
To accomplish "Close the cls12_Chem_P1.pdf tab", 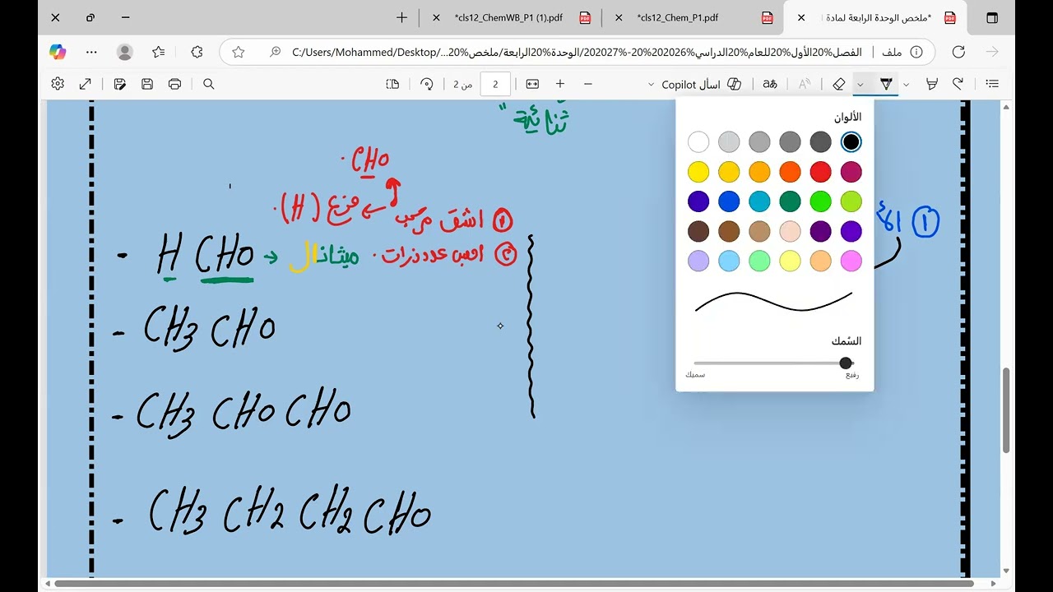I will click(619, 17).
